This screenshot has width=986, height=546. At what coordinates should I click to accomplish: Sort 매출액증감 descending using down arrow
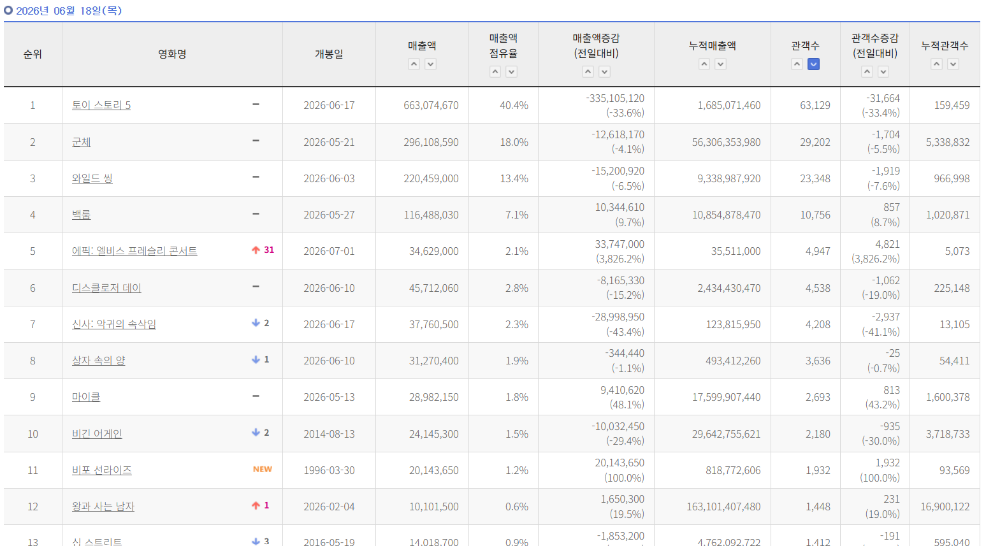click(x=605, y=72)
